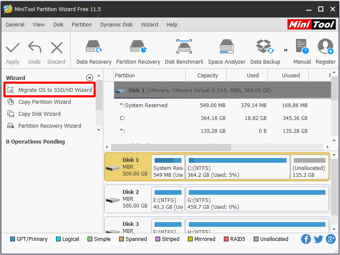Viewport: 340px width, 255px height.
Task: Click the 0 Operations Pending label
Action: [35, 141]
